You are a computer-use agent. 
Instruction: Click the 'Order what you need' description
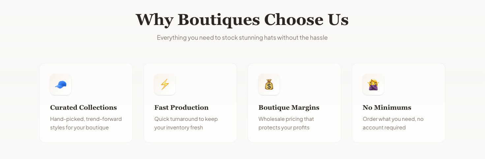pos(393,123)
